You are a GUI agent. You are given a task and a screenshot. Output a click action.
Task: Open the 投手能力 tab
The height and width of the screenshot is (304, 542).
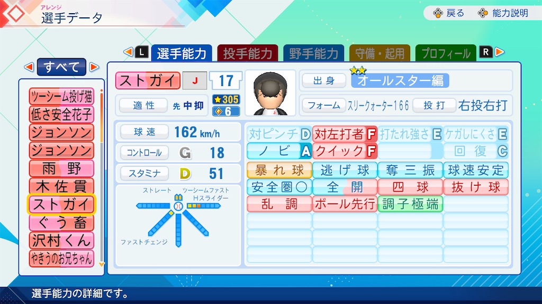[x=248, y=53]
